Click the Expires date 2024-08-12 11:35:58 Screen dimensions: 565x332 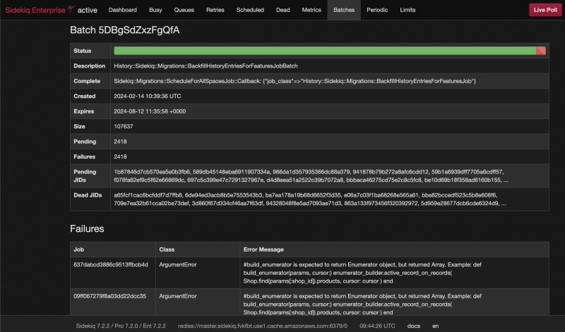(150, 111)
